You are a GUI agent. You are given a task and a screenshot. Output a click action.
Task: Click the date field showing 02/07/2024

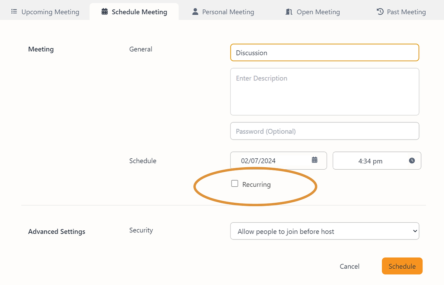[278, 161]
